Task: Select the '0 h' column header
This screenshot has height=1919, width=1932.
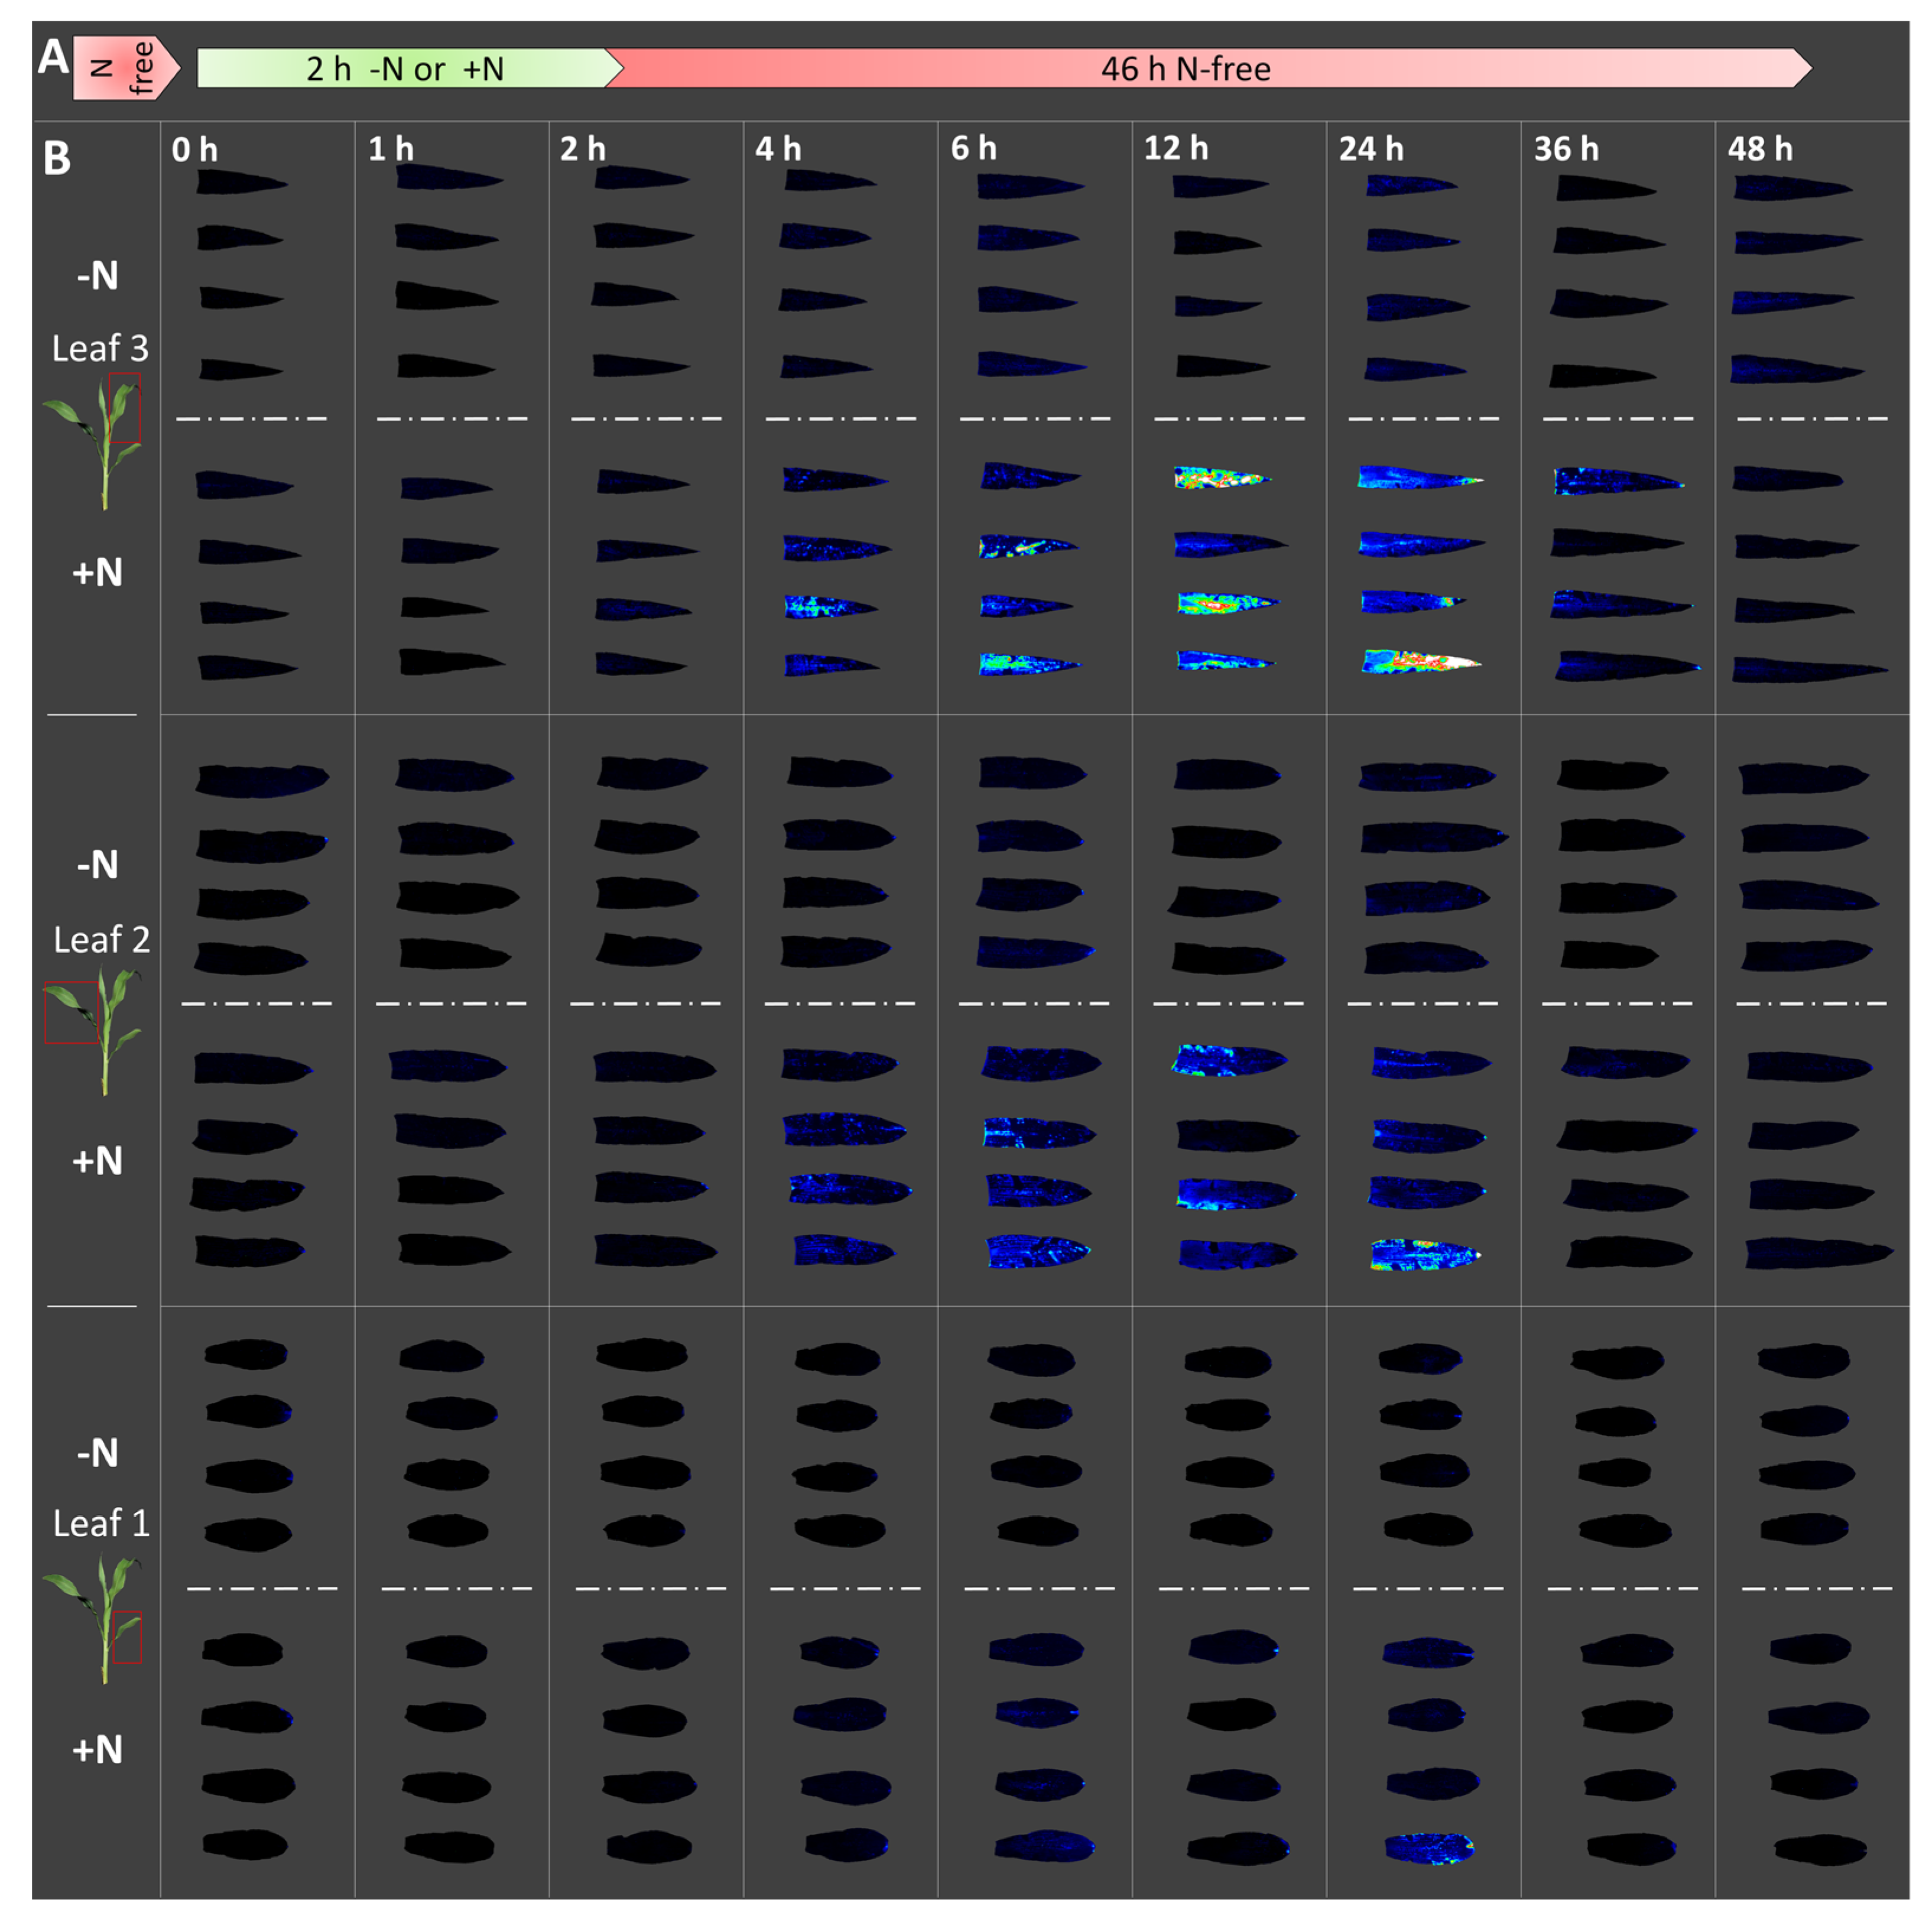Action: tap(194, 150)
